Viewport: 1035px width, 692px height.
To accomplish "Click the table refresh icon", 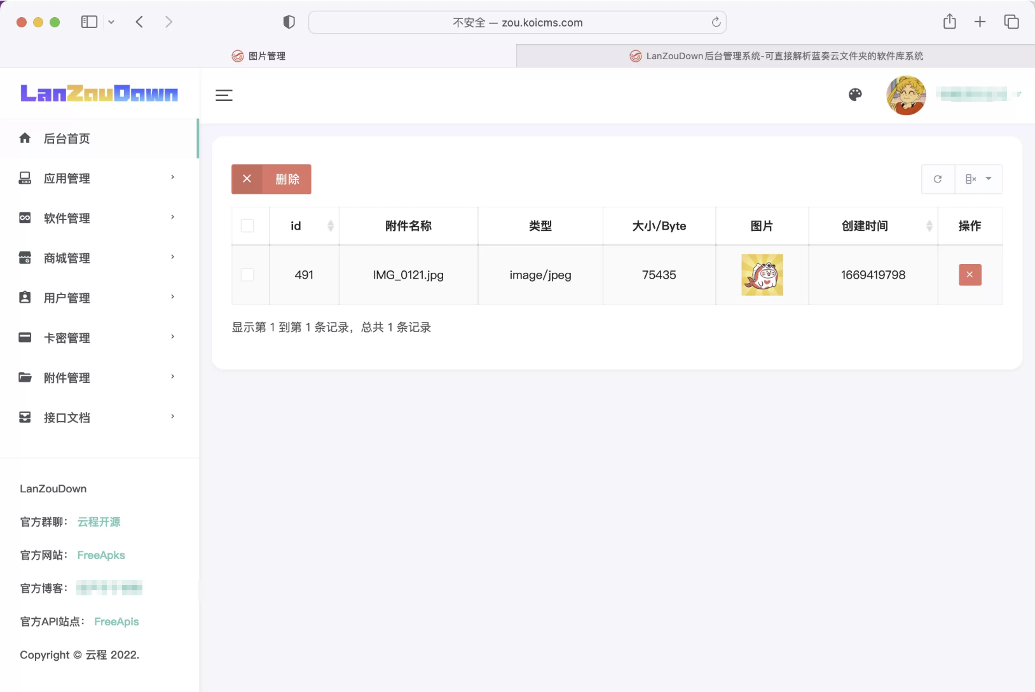I will pos(938,179).
